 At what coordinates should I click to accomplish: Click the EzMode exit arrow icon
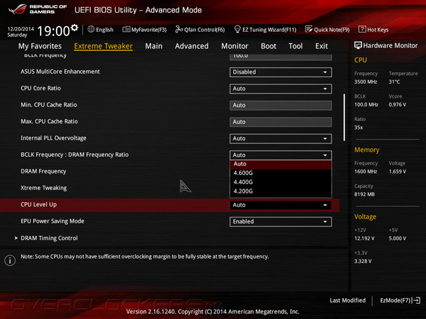click(x=417, y=300)
